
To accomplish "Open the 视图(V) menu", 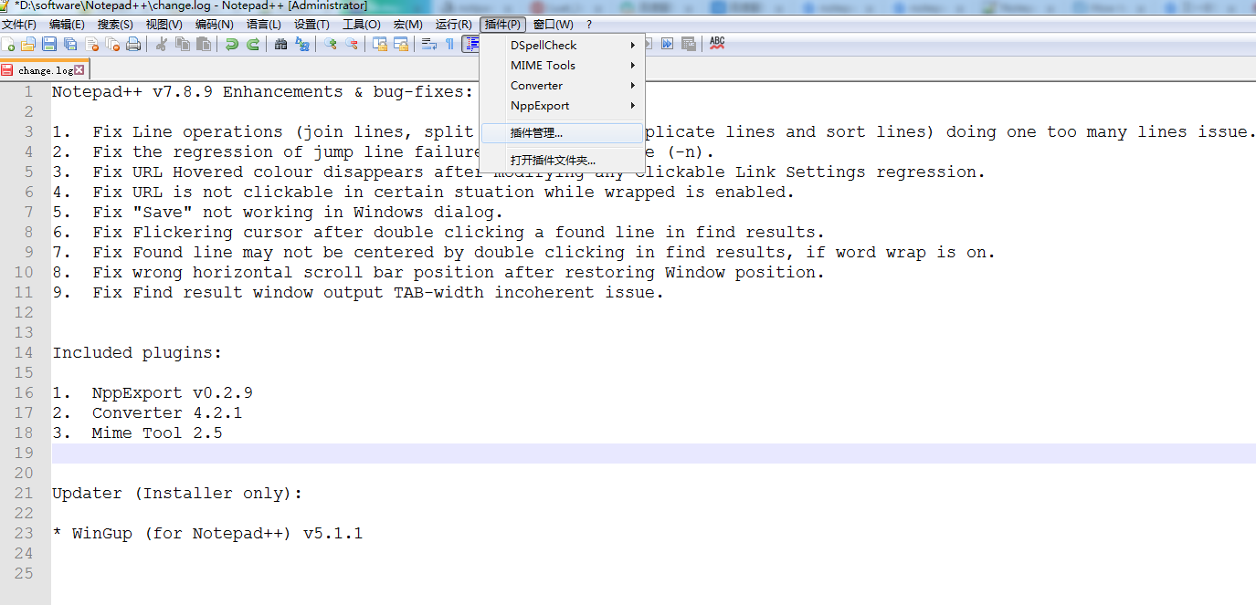I will (x=164, y=25).
